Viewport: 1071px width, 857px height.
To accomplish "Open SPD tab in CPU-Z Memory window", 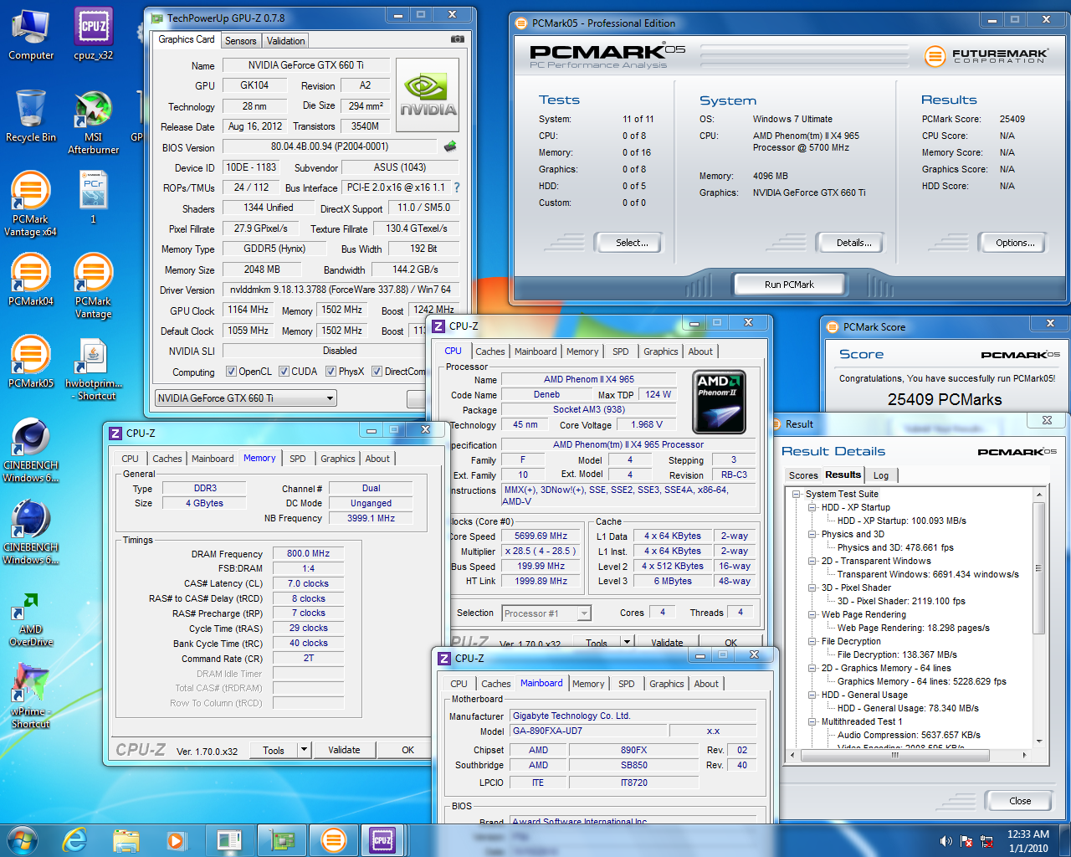I will point(298,459).
